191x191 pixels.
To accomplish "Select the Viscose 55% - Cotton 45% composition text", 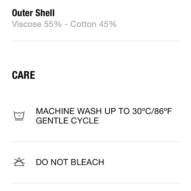I will pyautogui.click(x=64, y=24).
